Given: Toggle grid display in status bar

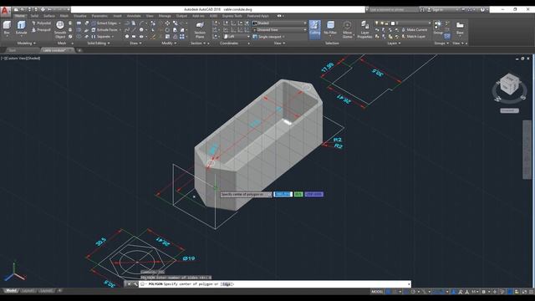Looking at the screenshot, I should pos(389,292).
